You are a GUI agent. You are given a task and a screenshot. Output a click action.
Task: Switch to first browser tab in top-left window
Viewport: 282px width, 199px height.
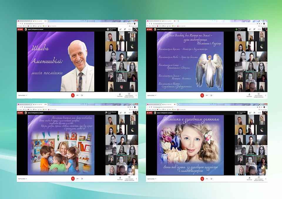[x=25, y=21]
